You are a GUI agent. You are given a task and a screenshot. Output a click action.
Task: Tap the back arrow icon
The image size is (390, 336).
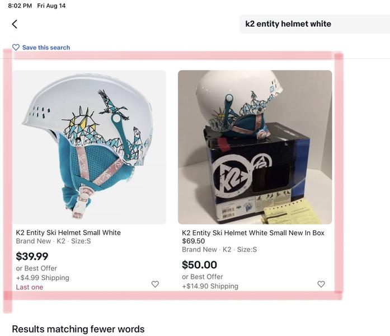(15, 24)
